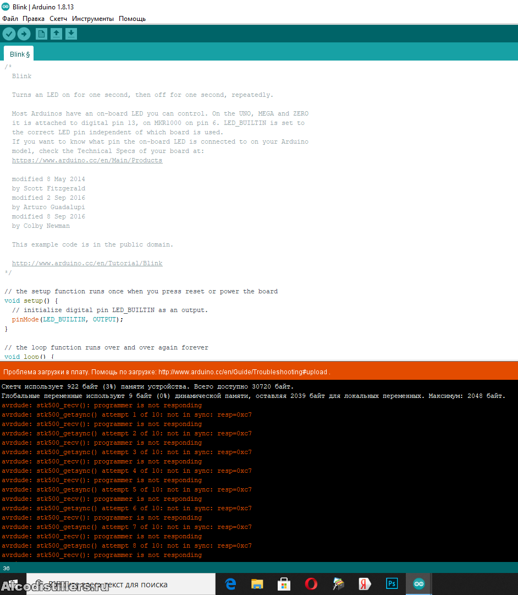The image size is (518, 595).
Task: Click the console line 'Глобальные переменные используют 9 байт'
Action: 254,396
